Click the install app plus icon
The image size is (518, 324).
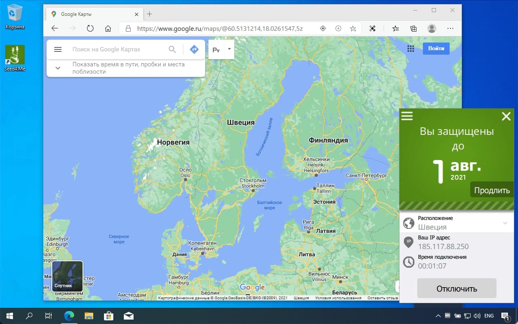point(338,28)
